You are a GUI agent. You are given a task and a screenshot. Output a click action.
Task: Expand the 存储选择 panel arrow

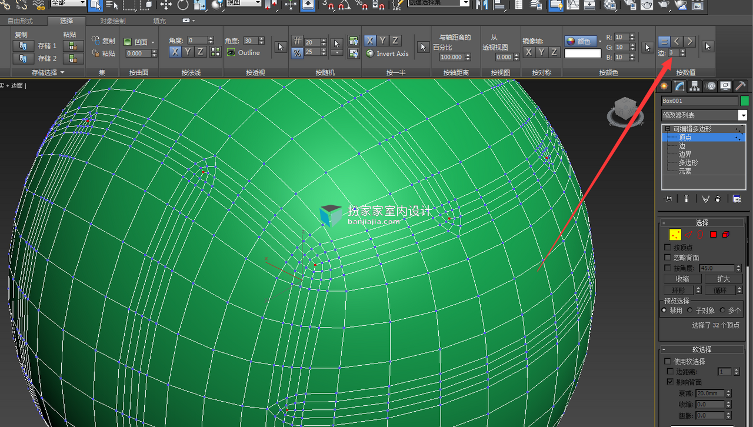click(62, 72)
